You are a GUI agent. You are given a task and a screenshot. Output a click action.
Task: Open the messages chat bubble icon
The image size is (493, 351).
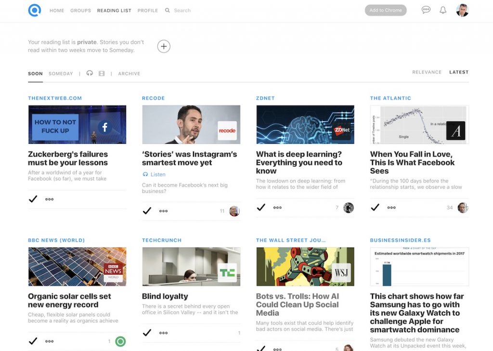[x=426, y=10]
